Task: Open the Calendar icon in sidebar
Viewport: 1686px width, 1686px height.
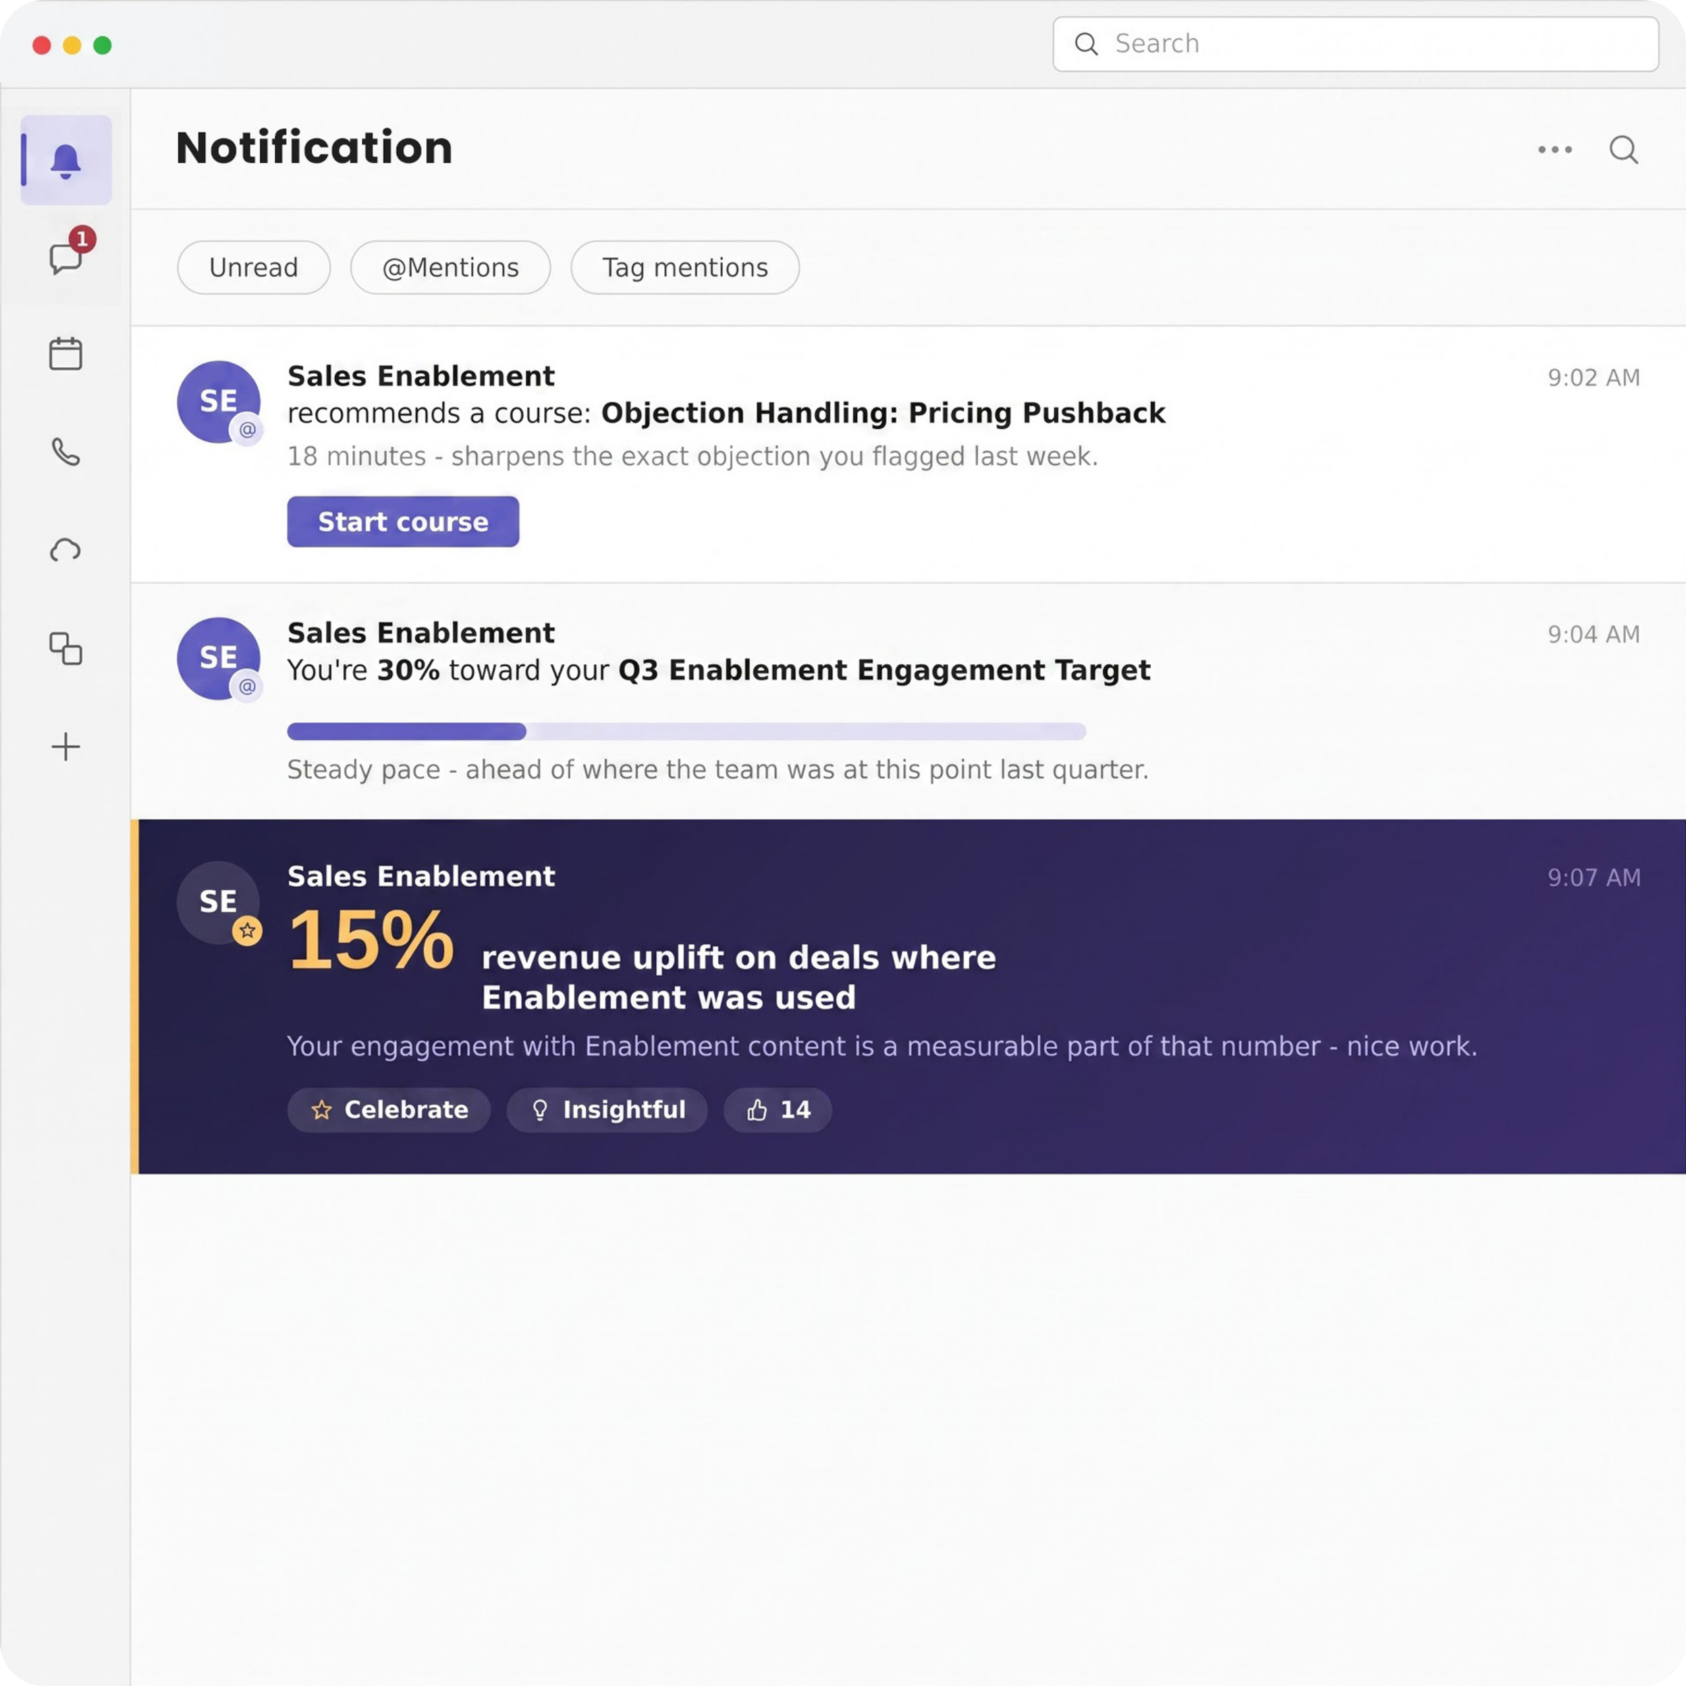Action: coord(65,354)
